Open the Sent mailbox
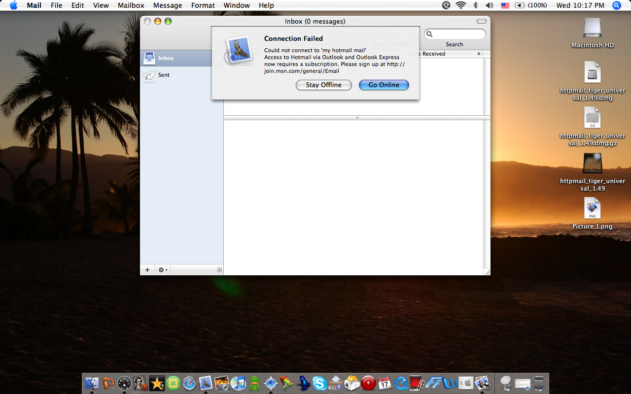Viewport: 631px width, 394px height. (181, 75)
